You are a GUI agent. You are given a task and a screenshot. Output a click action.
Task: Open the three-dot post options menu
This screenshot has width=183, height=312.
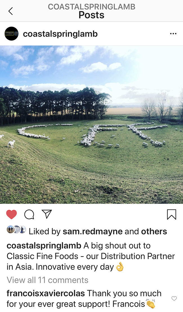tap(173, 34)
